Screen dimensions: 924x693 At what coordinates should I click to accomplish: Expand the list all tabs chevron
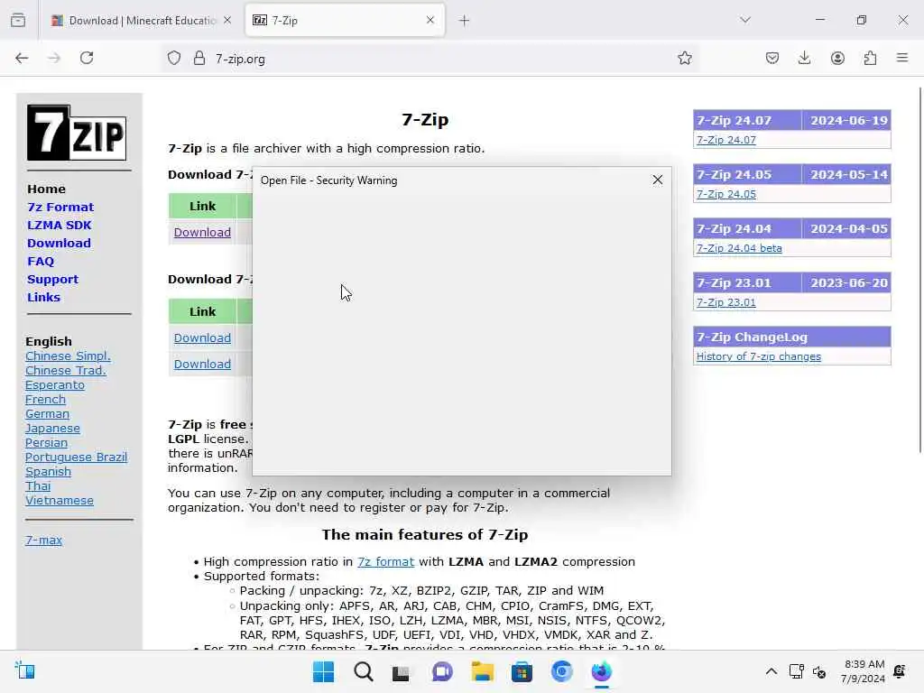coord(745,20)
